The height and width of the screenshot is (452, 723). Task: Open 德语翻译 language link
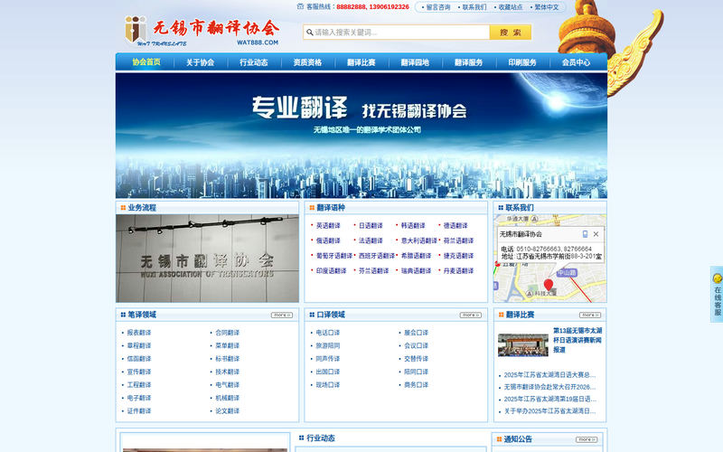click(455, 225)
